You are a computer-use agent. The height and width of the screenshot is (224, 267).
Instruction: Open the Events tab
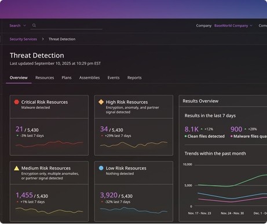114,78
